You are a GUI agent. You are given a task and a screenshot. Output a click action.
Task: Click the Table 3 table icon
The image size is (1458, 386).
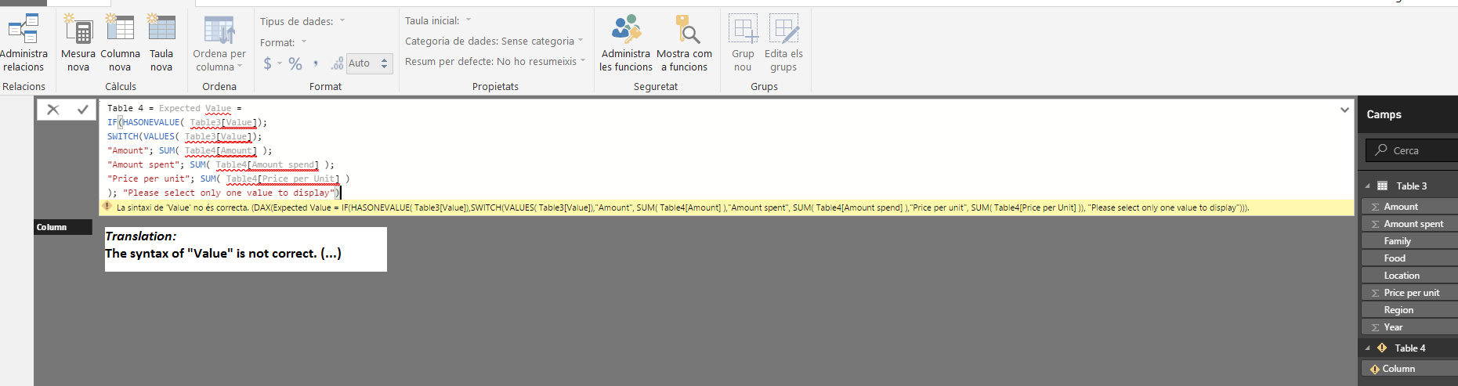pyautogui.click(x=1383, y=186)
